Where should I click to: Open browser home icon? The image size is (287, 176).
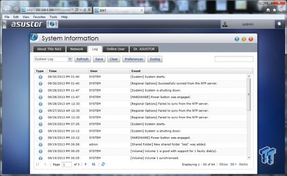click(268, 10)
